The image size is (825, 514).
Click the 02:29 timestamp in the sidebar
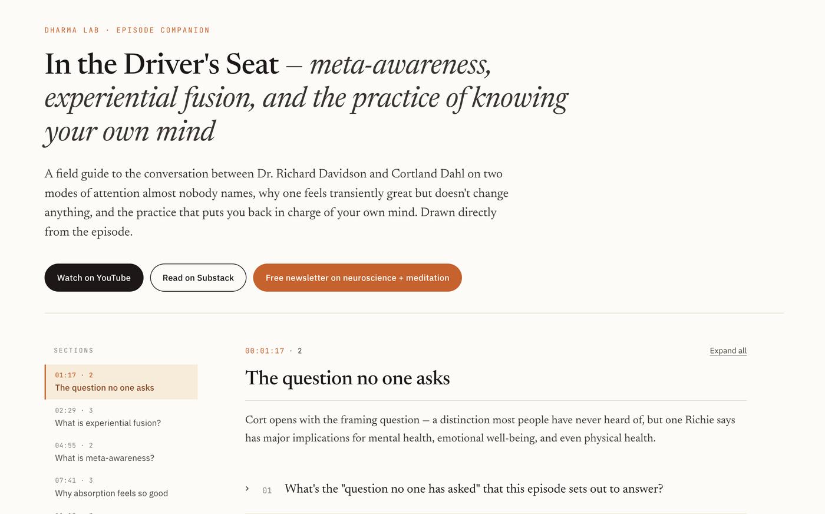(x=65, y=410)
